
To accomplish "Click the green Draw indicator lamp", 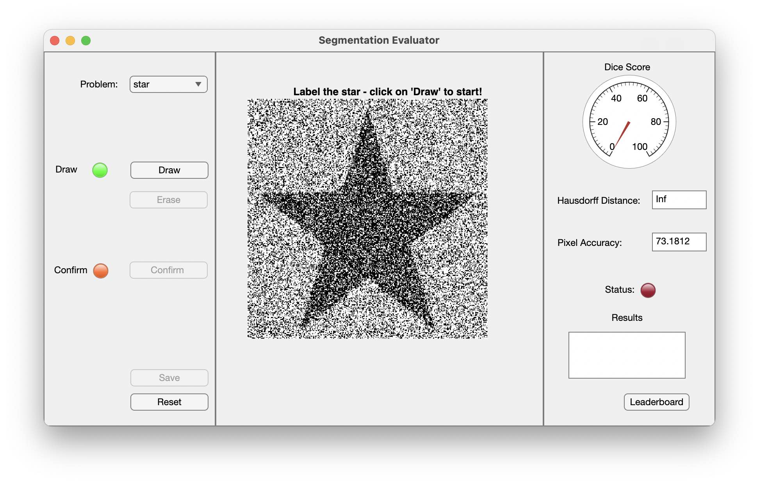I will point(100,170).
